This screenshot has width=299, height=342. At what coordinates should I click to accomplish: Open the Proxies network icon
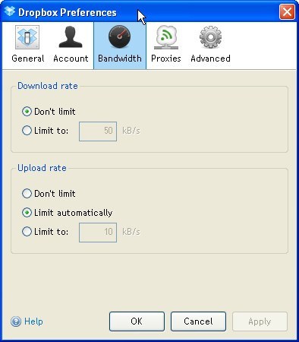tap(166, 37)
